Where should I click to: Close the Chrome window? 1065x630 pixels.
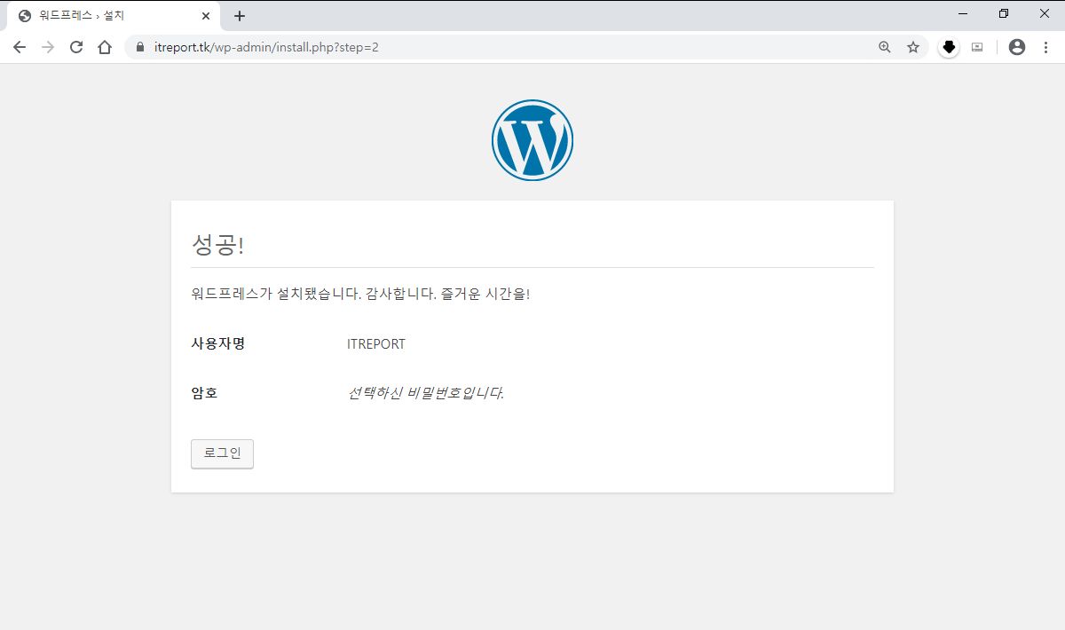pyautogui.click(x=1045, y=13)
